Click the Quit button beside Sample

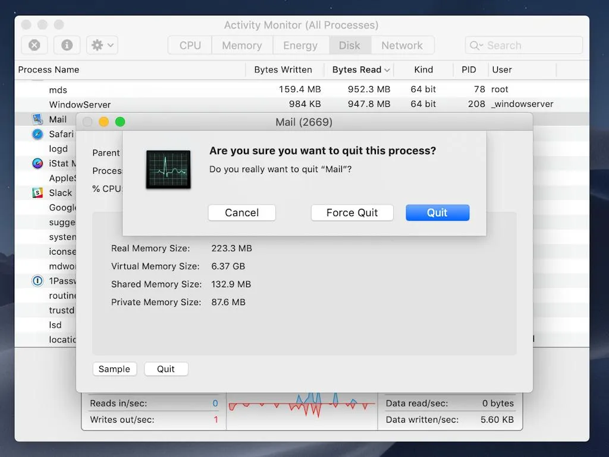click(x=167, y=369)
